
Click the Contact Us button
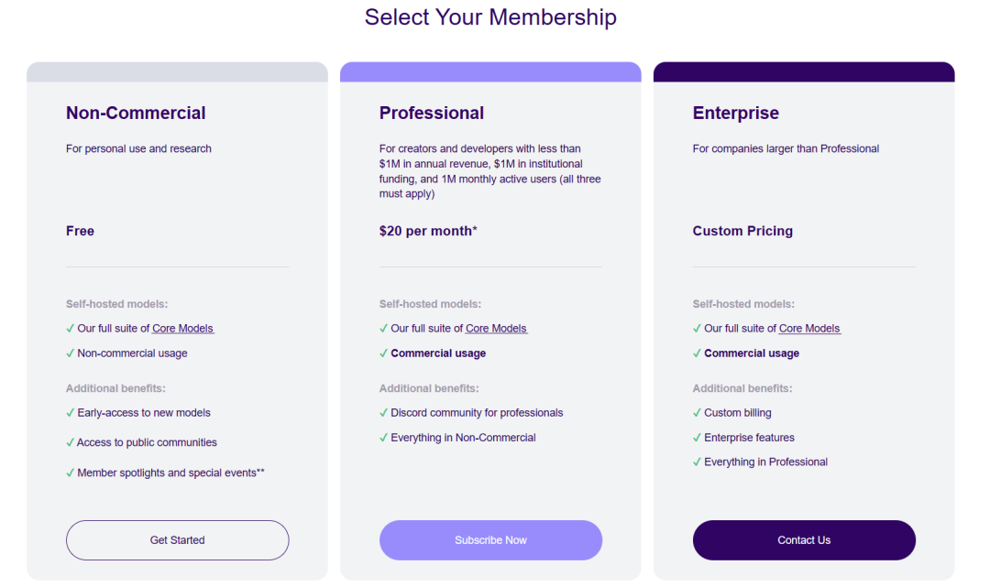804,540
